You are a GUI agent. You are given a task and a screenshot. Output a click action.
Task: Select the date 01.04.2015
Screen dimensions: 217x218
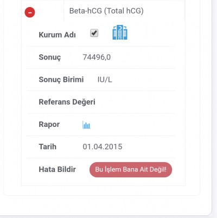[x=103, y=146]
